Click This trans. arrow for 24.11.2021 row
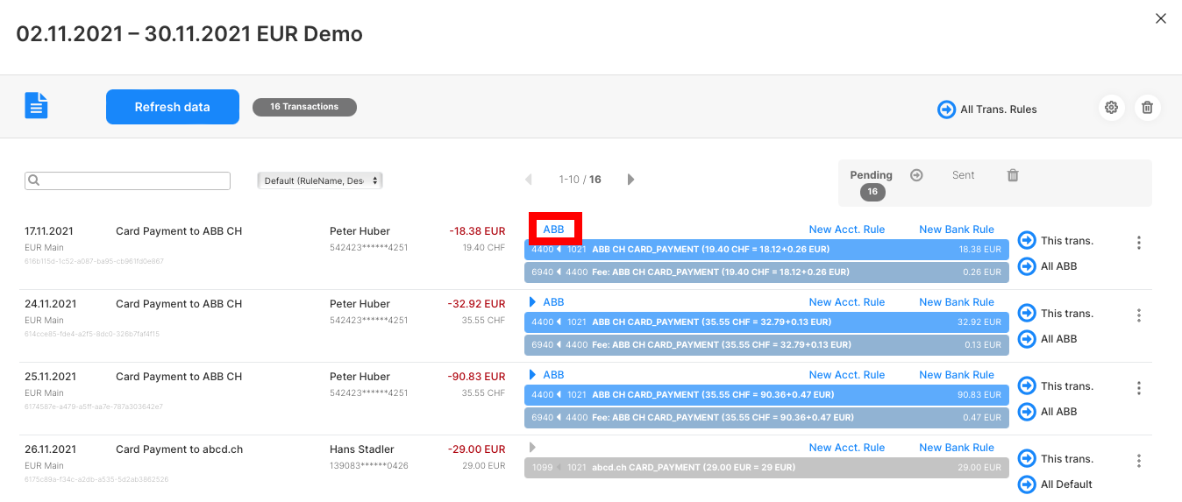The image size is (1182, 502). pyautogui.click(x=1027, y=313)
